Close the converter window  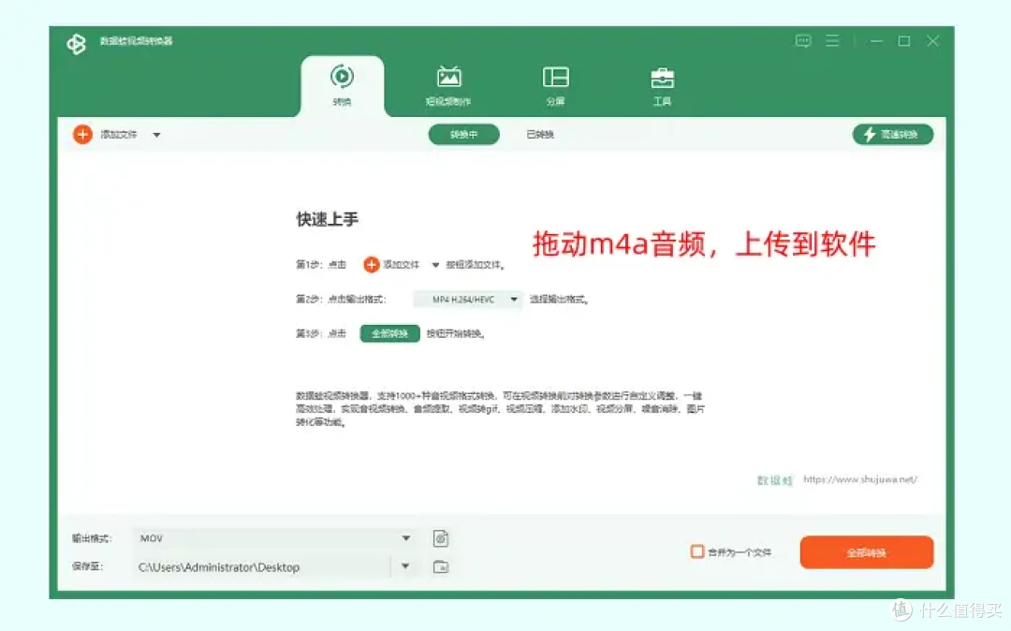pyautogui.click(x=932, y=41)
